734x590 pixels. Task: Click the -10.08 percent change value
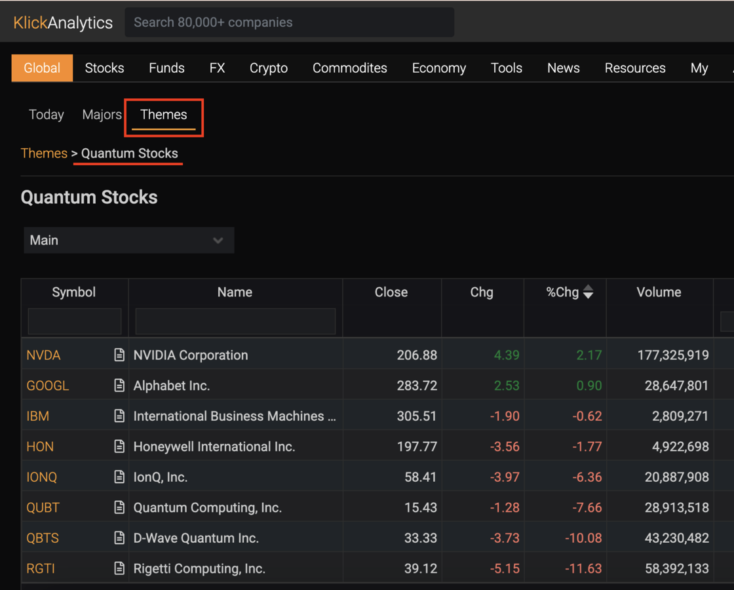[x=583, y=538]
